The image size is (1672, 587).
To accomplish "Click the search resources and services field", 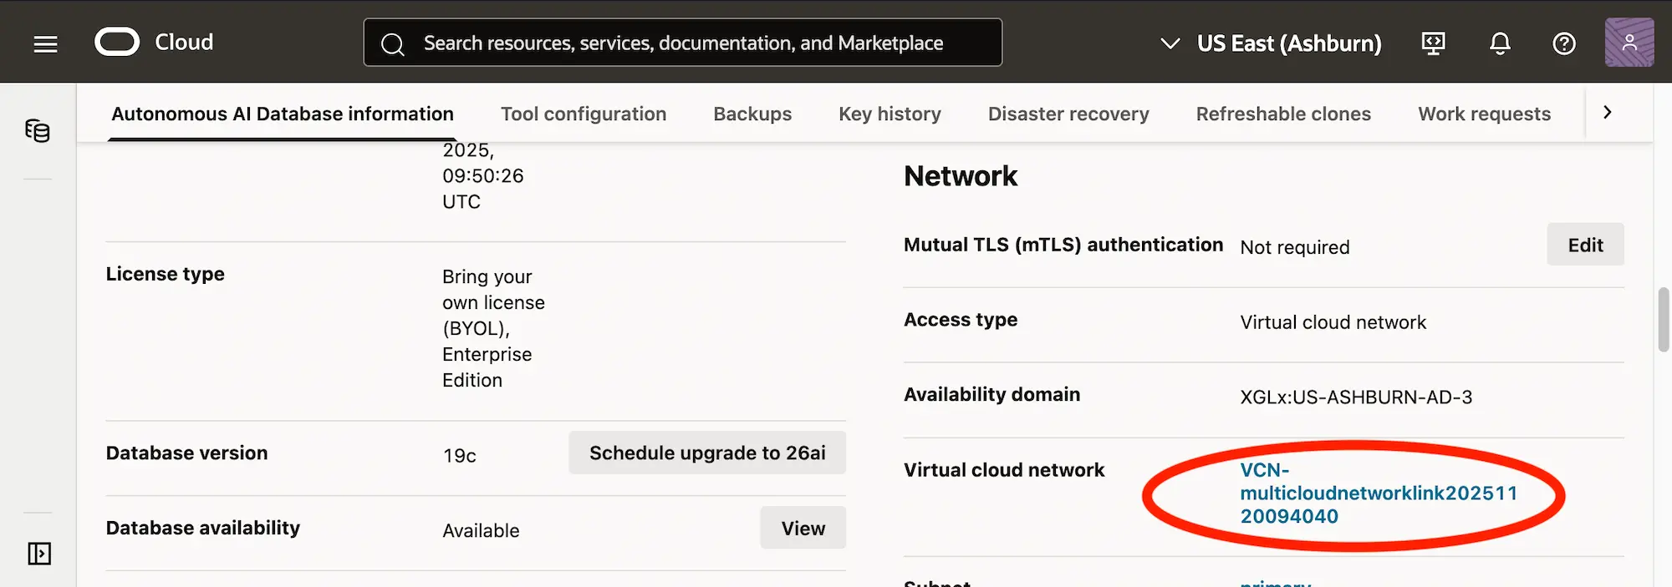I will click(682, 43).
